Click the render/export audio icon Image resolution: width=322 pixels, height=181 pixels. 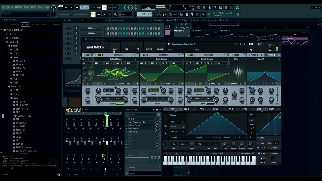[x=226, y=8]
